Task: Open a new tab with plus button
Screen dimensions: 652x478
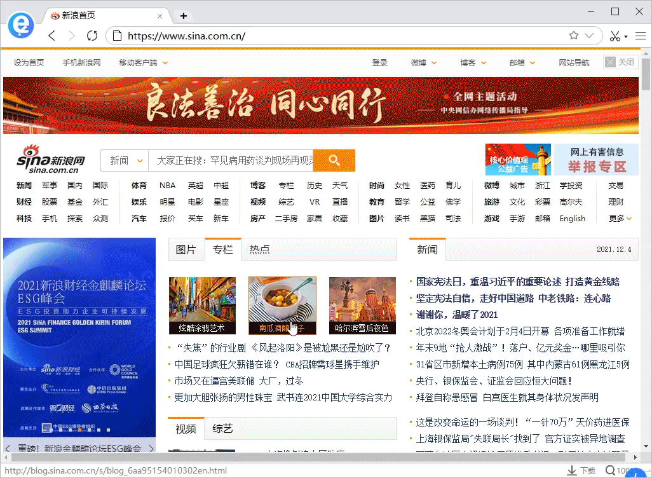Action: 184,16
